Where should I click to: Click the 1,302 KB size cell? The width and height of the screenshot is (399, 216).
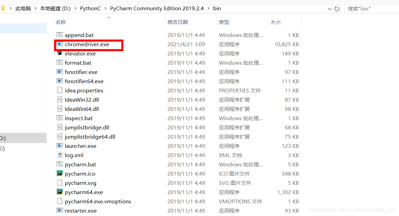point(288,192)
